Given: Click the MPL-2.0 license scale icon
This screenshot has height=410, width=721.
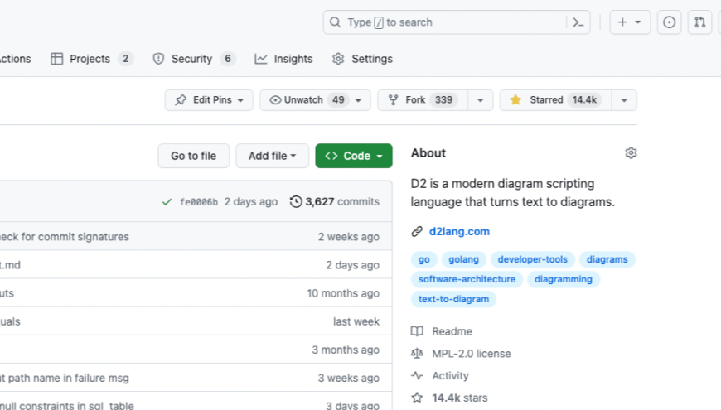Looking at the screenshot, I should (417, 354).
